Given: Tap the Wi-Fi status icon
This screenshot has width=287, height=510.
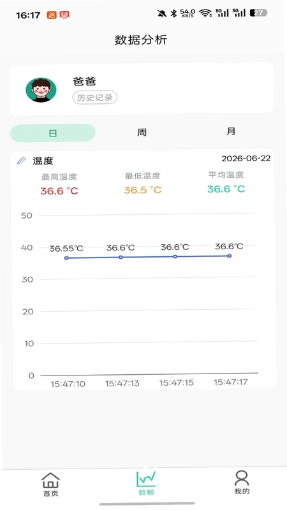Looking at the screenshot, I should 205,13.
